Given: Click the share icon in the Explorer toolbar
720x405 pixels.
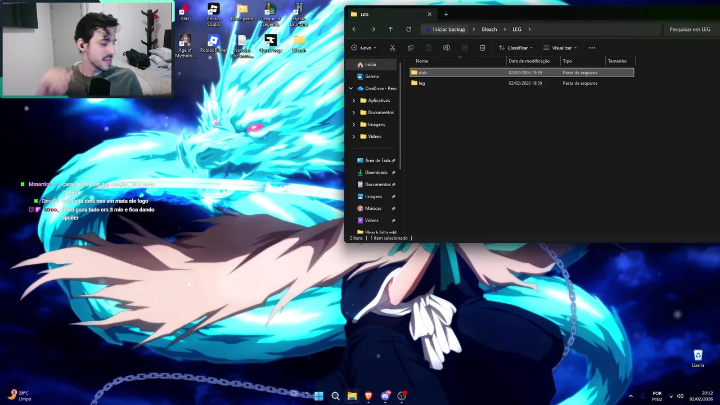Looking at the screenshot, I should 465,48.
